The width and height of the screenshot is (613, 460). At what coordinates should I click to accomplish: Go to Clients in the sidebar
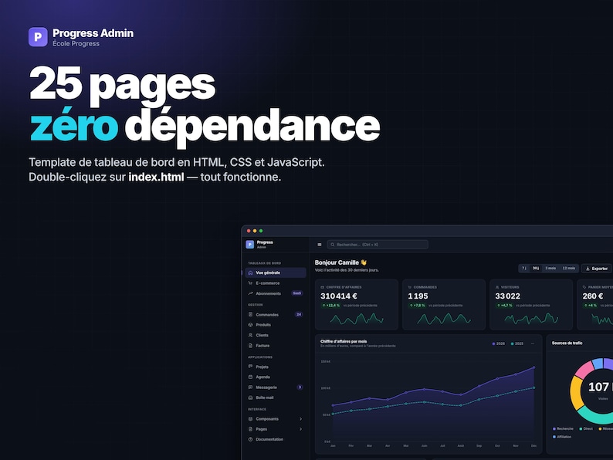tap(276, 335)
